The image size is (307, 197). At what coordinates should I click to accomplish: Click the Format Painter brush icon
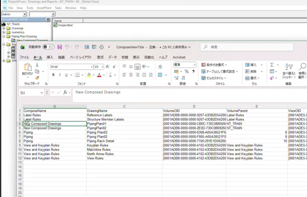click(x=37, y=78)
